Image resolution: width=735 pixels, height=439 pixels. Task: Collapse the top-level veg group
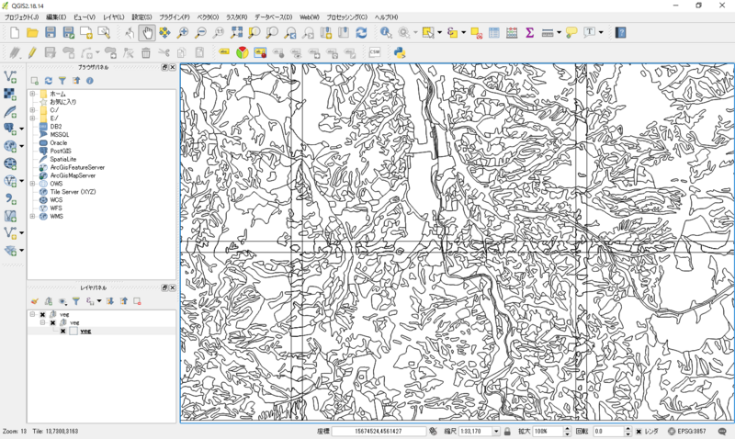[x=32, y=314]
